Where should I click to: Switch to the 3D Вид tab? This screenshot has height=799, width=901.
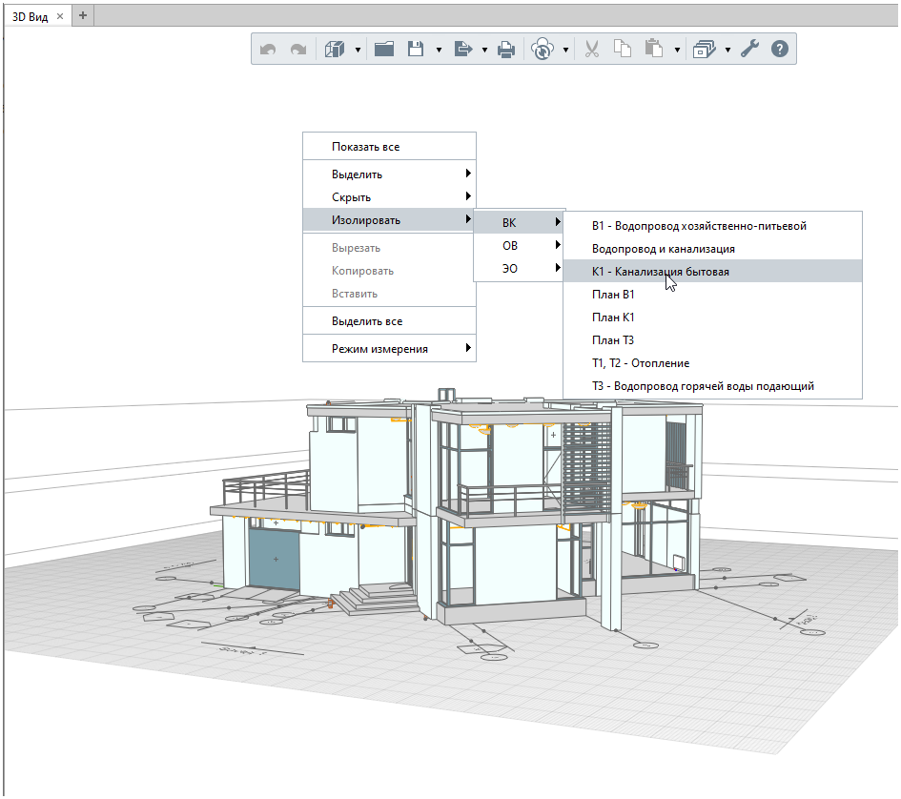click(29, 17)
